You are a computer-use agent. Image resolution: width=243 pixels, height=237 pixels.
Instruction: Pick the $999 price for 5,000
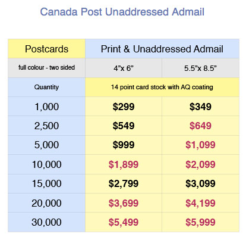124,145
